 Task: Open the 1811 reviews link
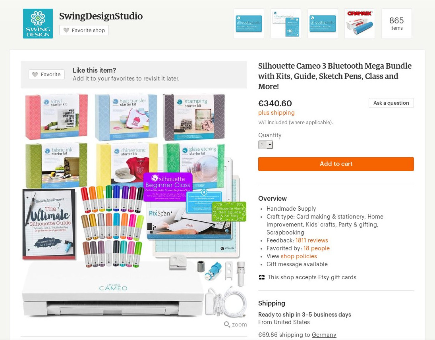point(311,240)
